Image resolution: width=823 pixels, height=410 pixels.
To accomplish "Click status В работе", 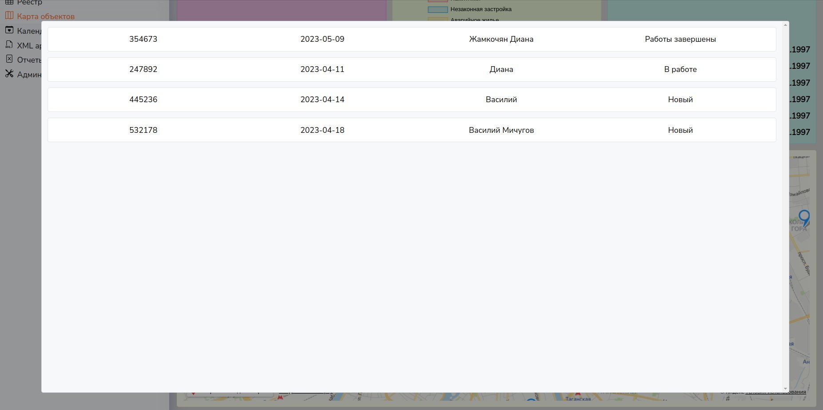I will tap(680, 69).
